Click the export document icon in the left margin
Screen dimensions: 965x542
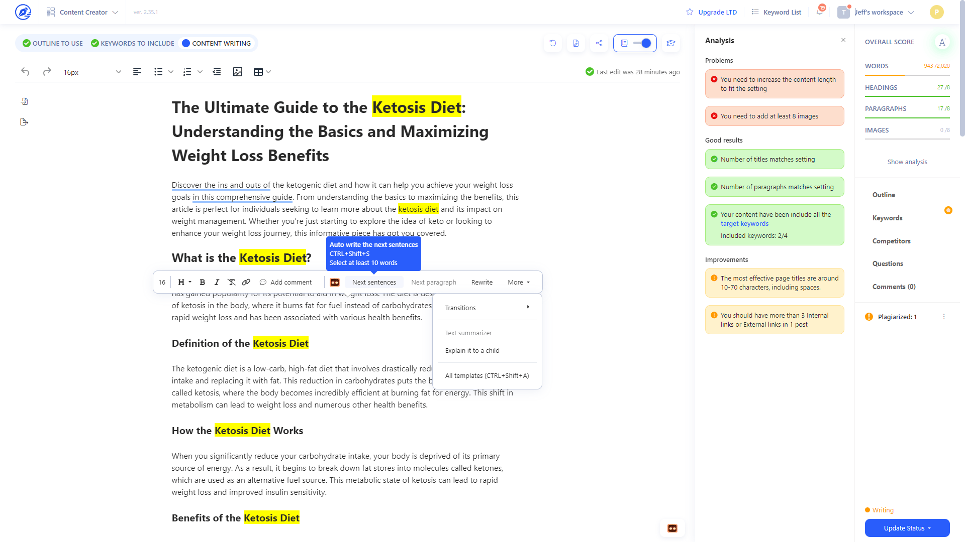(24, 121)
